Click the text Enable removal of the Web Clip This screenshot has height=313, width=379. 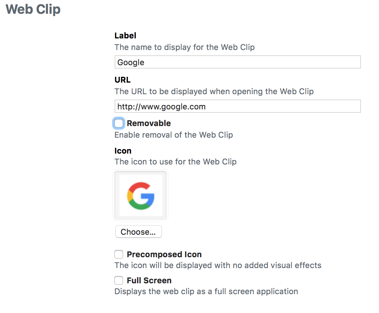(x=174, y=135)
